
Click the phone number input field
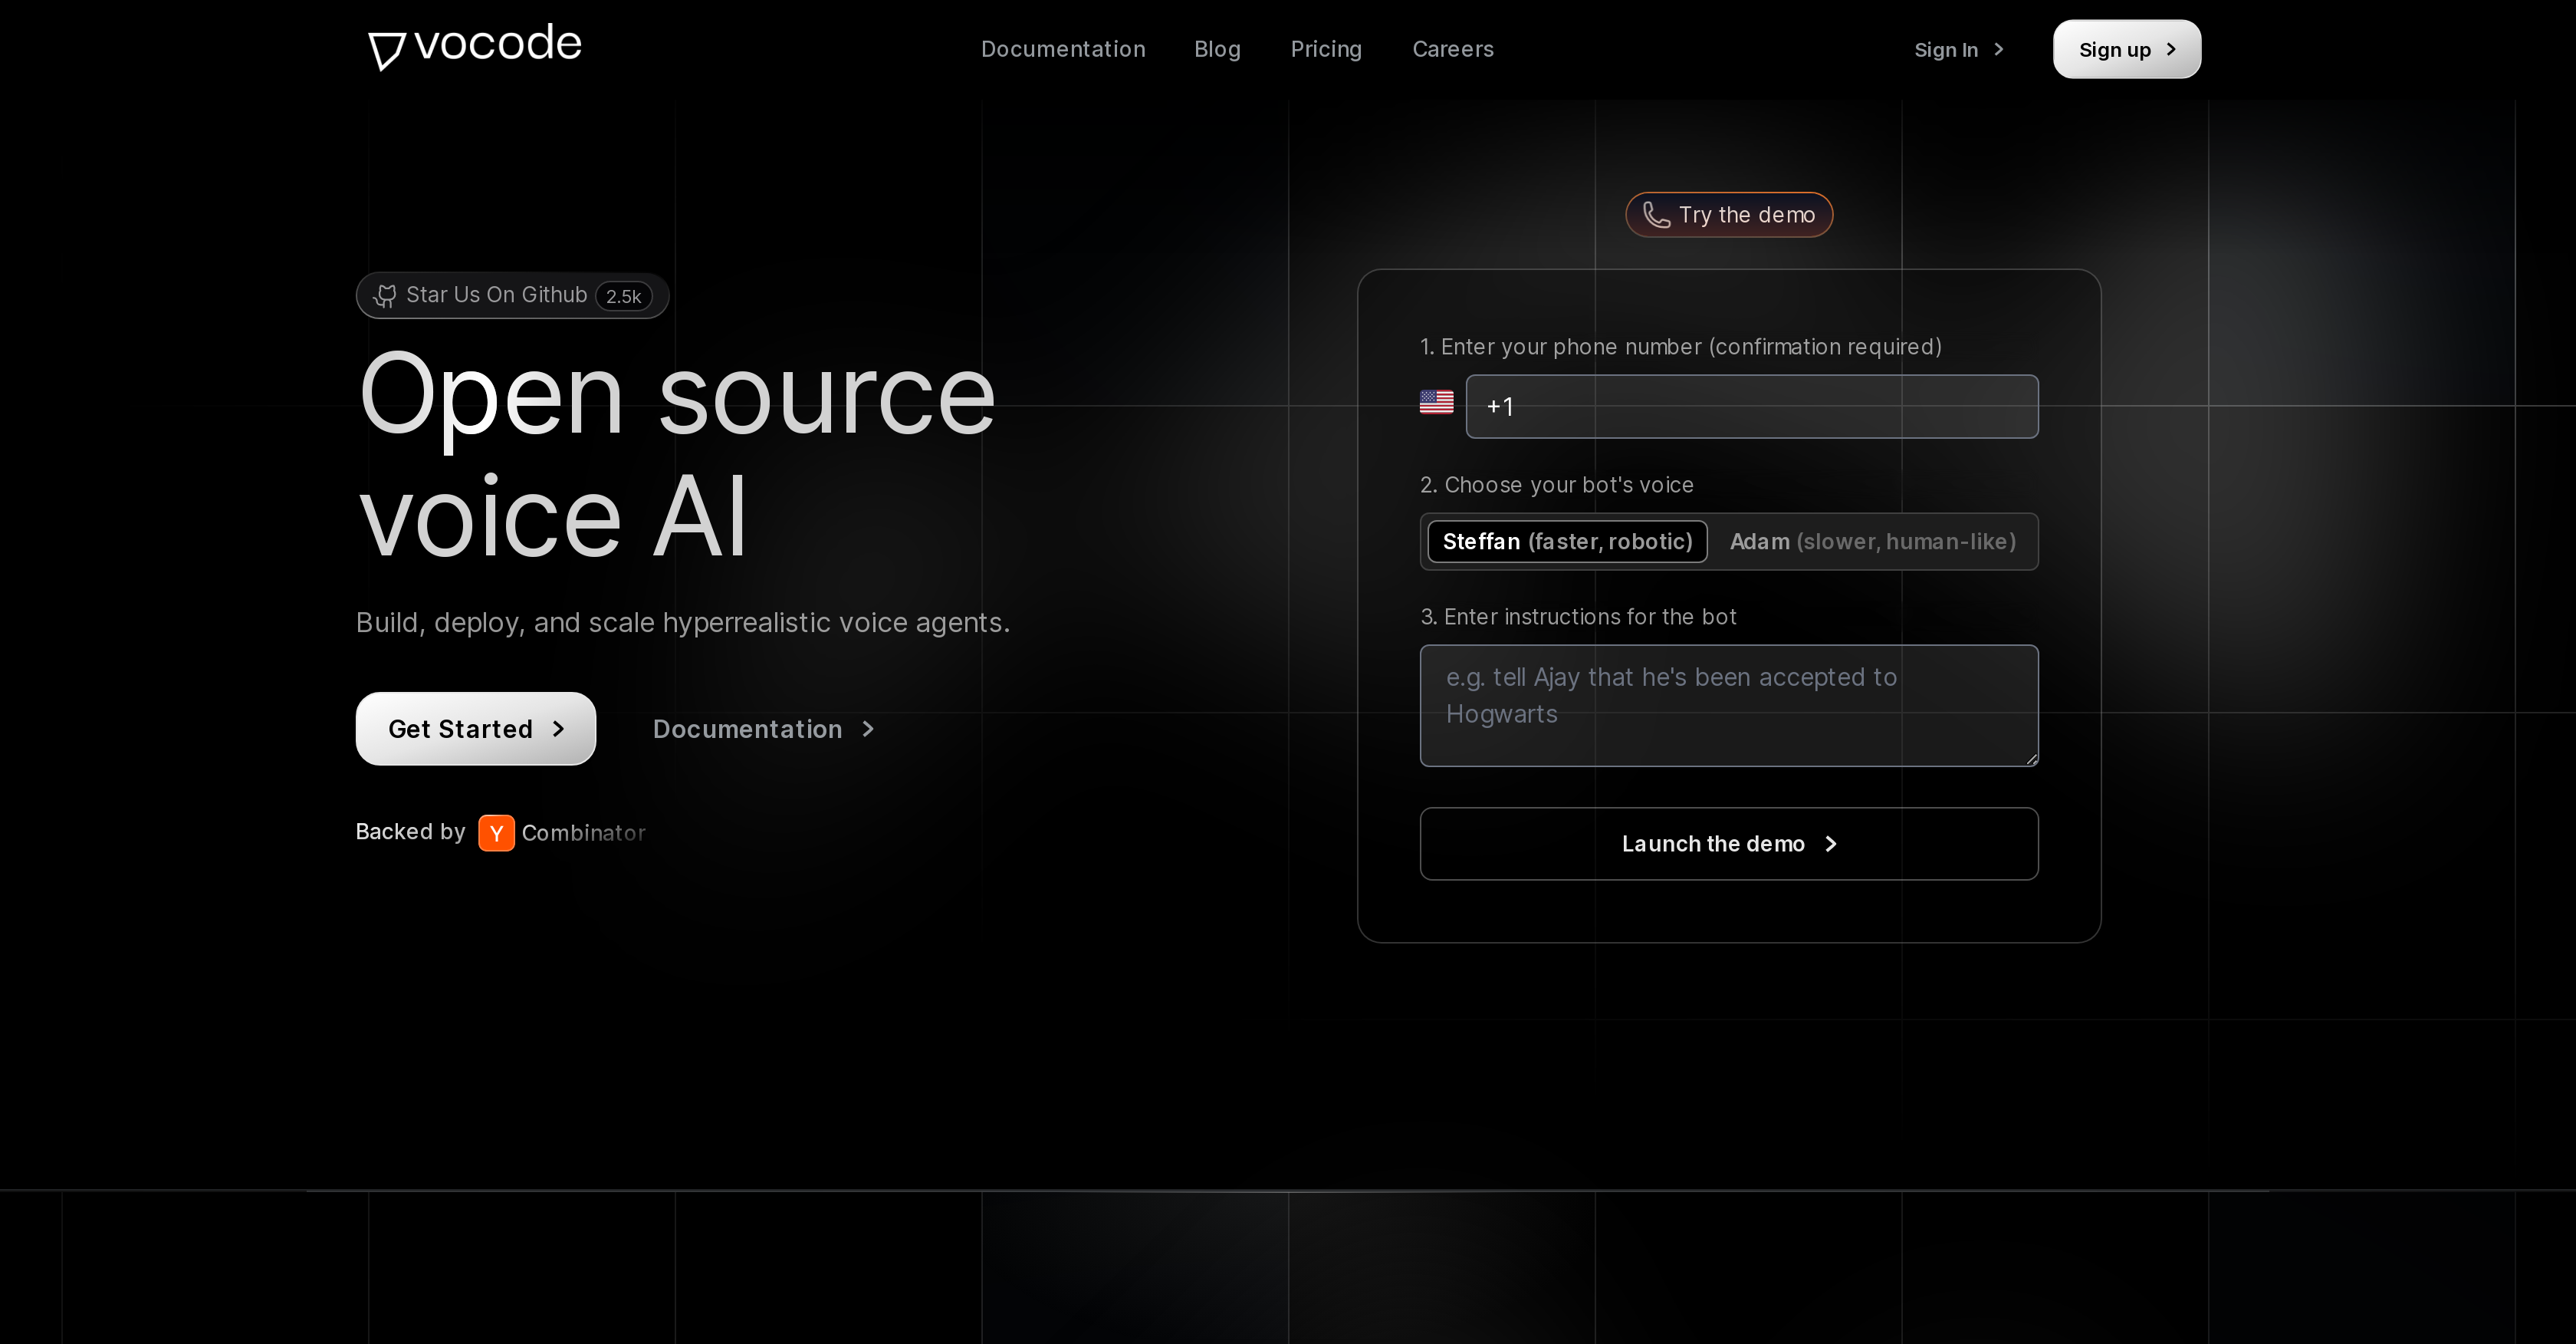[x=1751, y=407]
